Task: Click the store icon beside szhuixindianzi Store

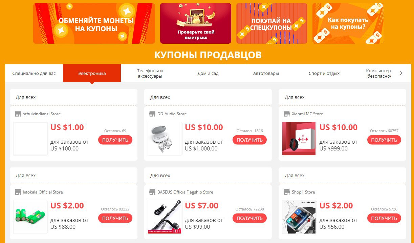Action: (18, 114)
